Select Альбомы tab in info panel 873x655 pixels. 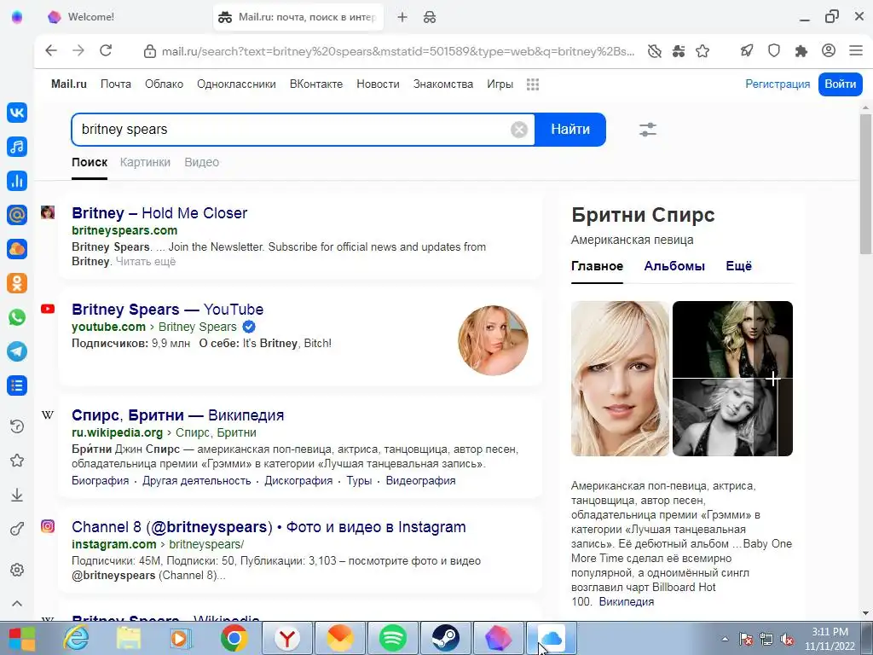[x=674, y=266]
